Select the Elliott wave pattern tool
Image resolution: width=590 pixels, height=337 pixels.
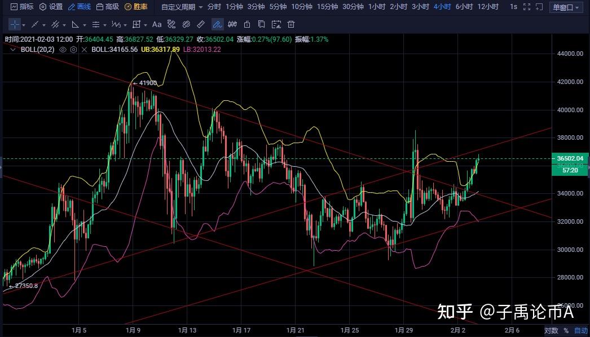[x=116, y=24]
